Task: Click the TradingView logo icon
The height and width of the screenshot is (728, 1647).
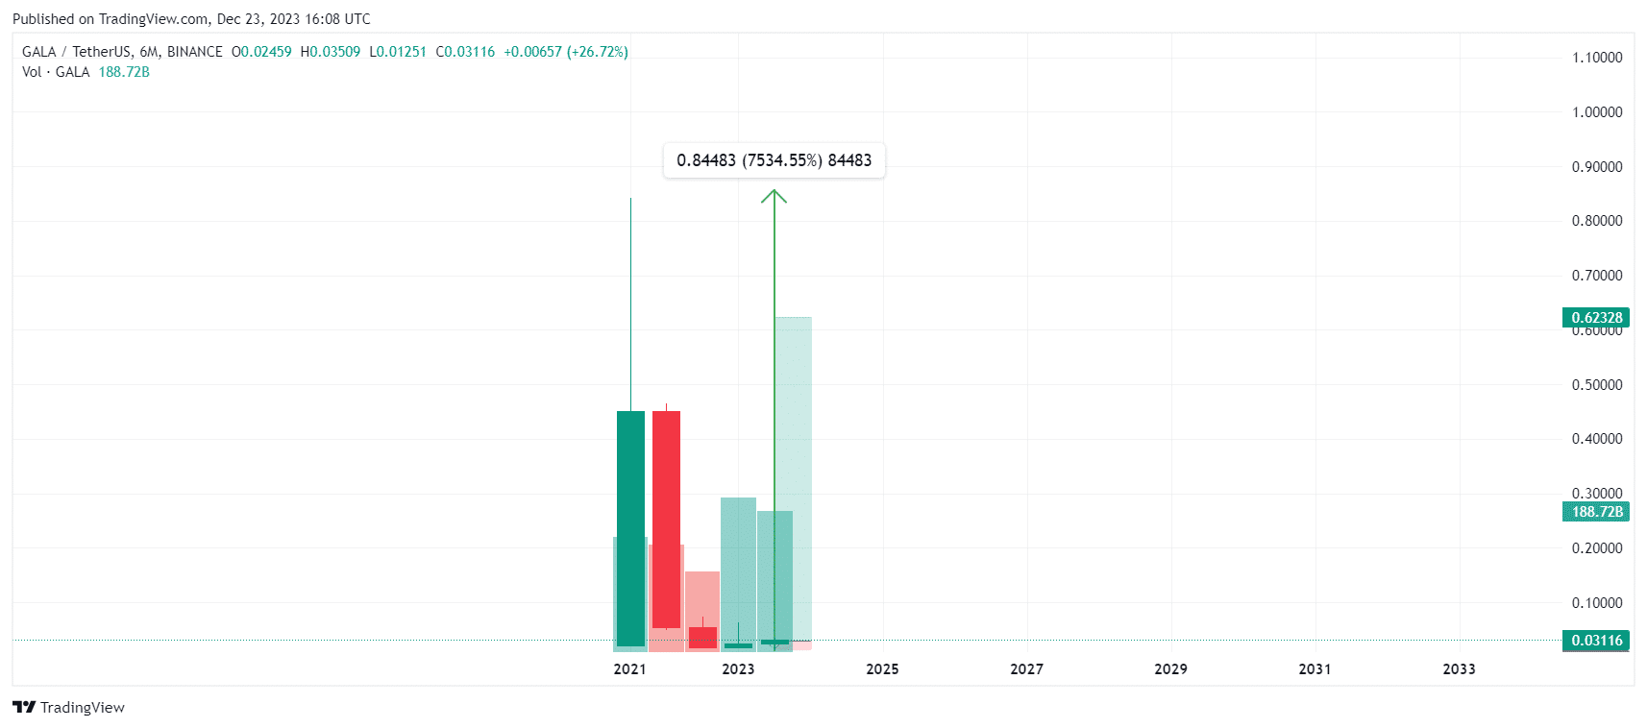Action: point(24,707)
